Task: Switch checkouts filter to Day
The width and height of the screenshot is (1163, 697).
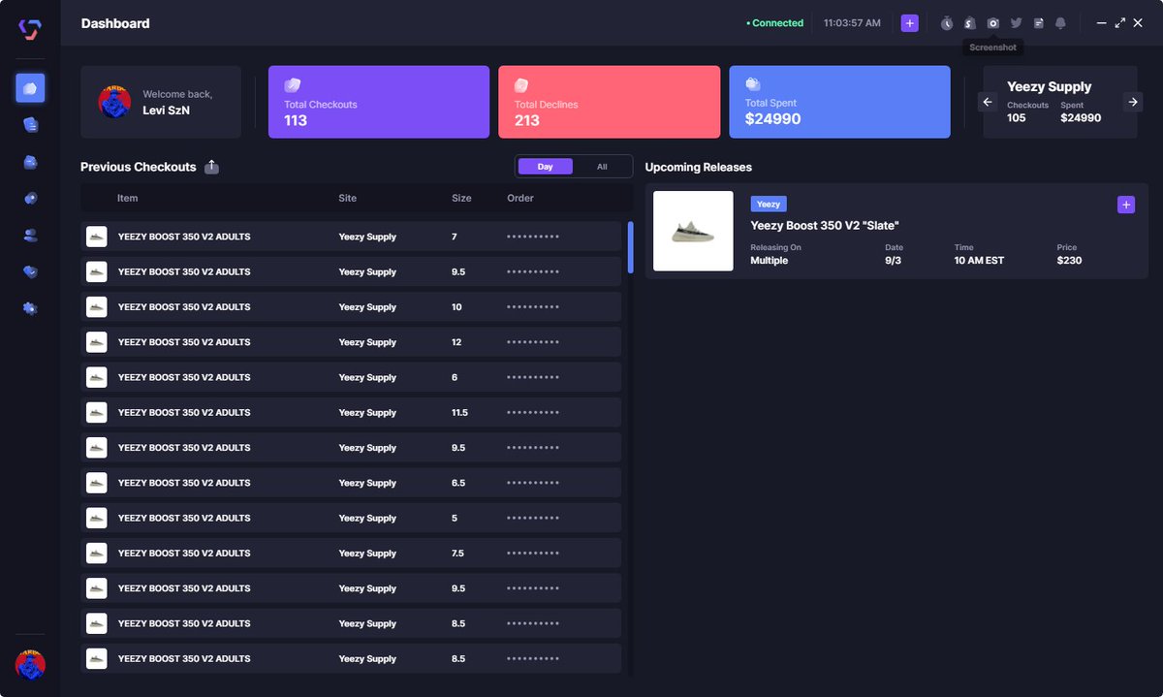Action: (545, 167)
